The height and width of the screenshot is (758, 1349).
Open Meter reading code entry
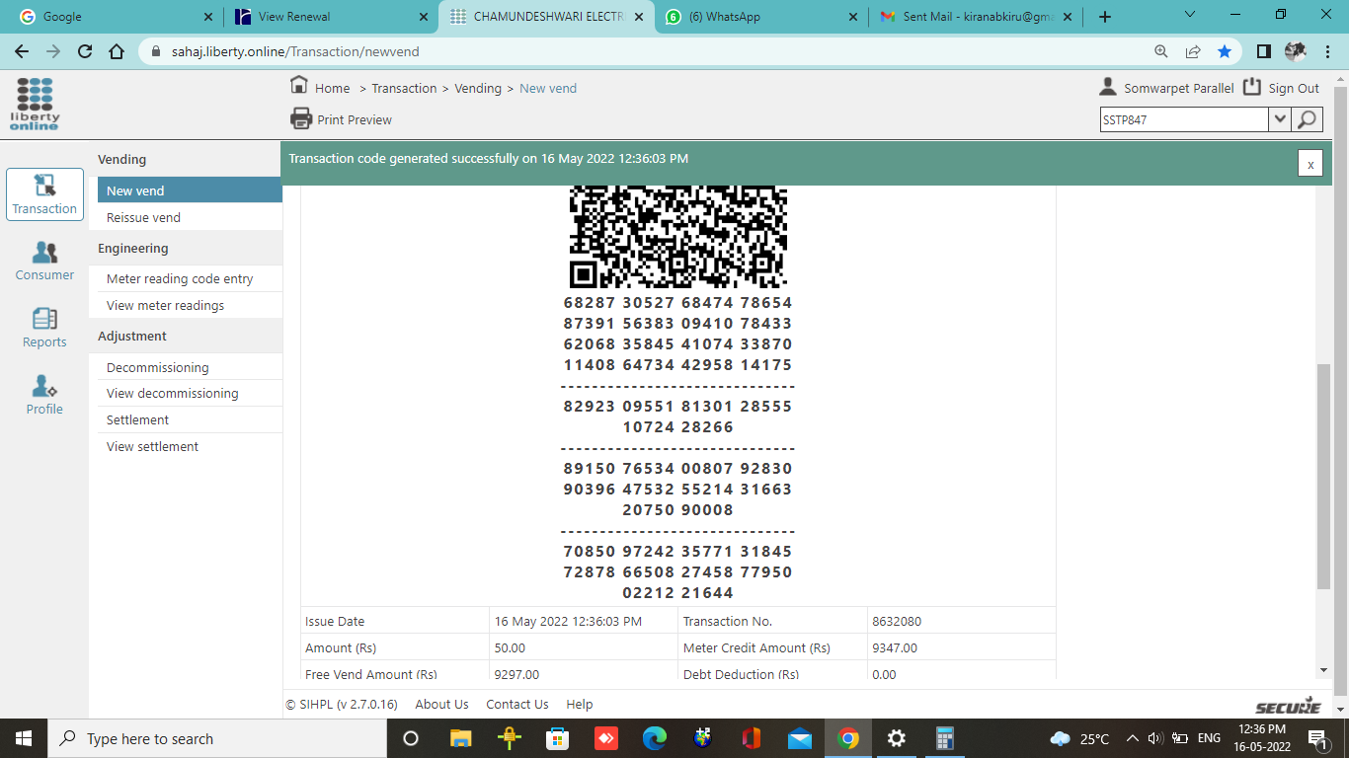(191, 278)
